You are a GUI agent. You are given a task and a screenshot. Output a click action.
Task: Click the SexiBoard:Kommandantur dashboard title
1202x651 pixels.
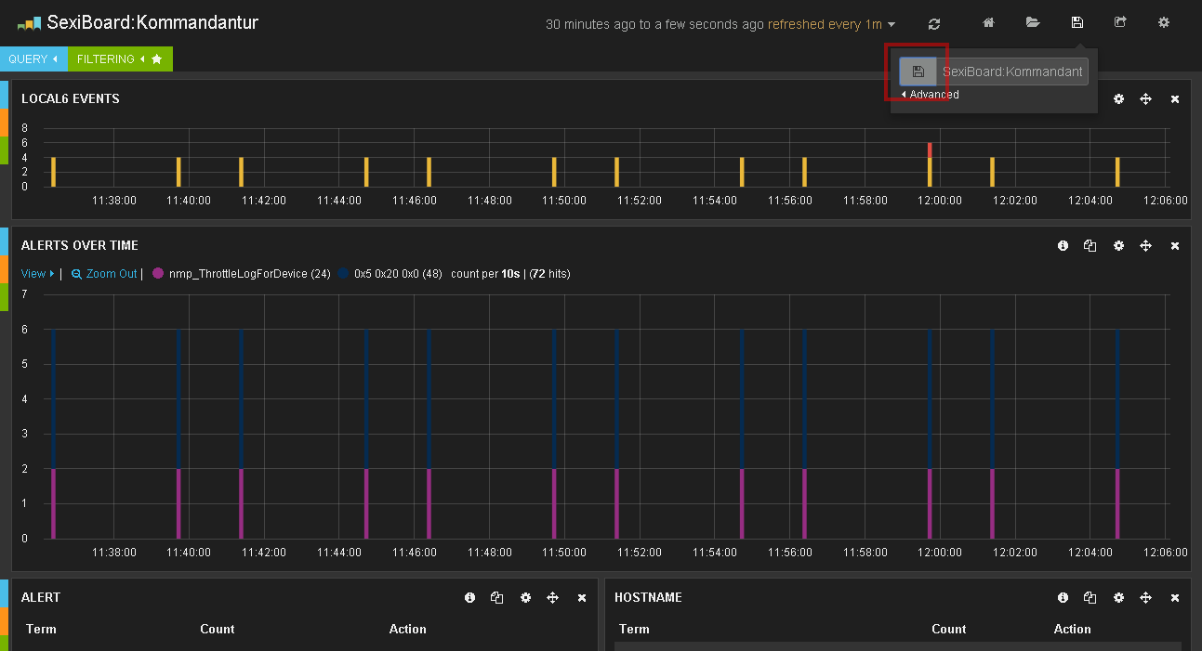[x=152, y=22]
